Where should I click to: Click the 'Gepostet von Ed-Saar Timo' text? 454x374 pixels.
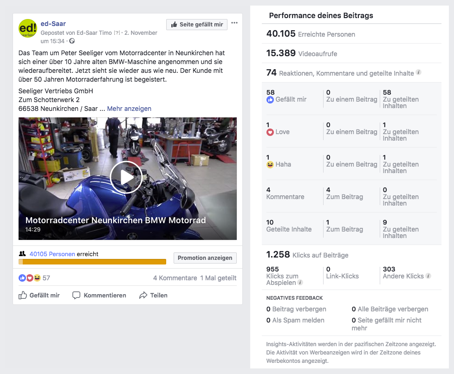[76, 32]
